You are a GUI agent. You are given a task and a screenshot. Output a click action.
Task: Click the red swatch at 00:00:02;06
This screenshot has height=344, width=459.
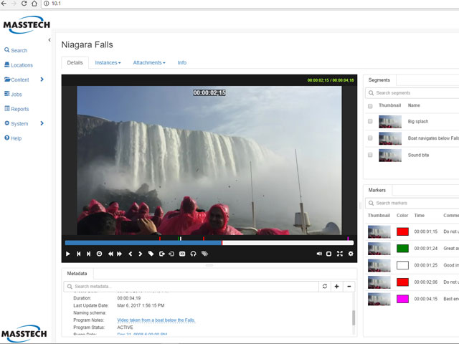pos(402,282)
